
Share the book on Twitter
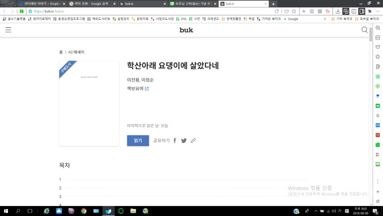pyautogui.click(x=184, y=141)
